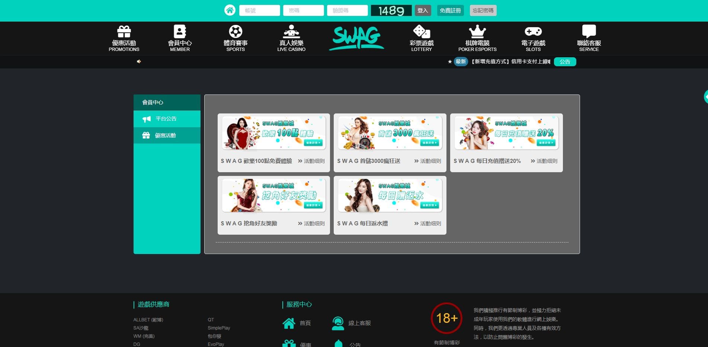Select the Poker Esports crown icon
The image size is (708, 347).
click(x=477, y=32)
